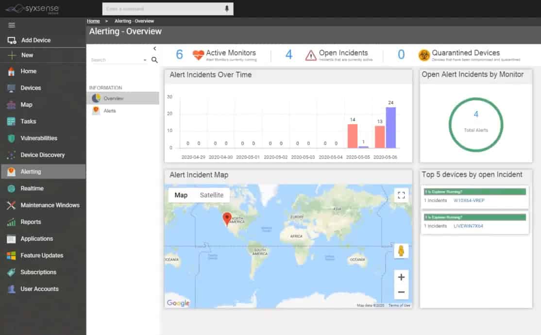Click the red map pin marker

(x=227, y=219)
